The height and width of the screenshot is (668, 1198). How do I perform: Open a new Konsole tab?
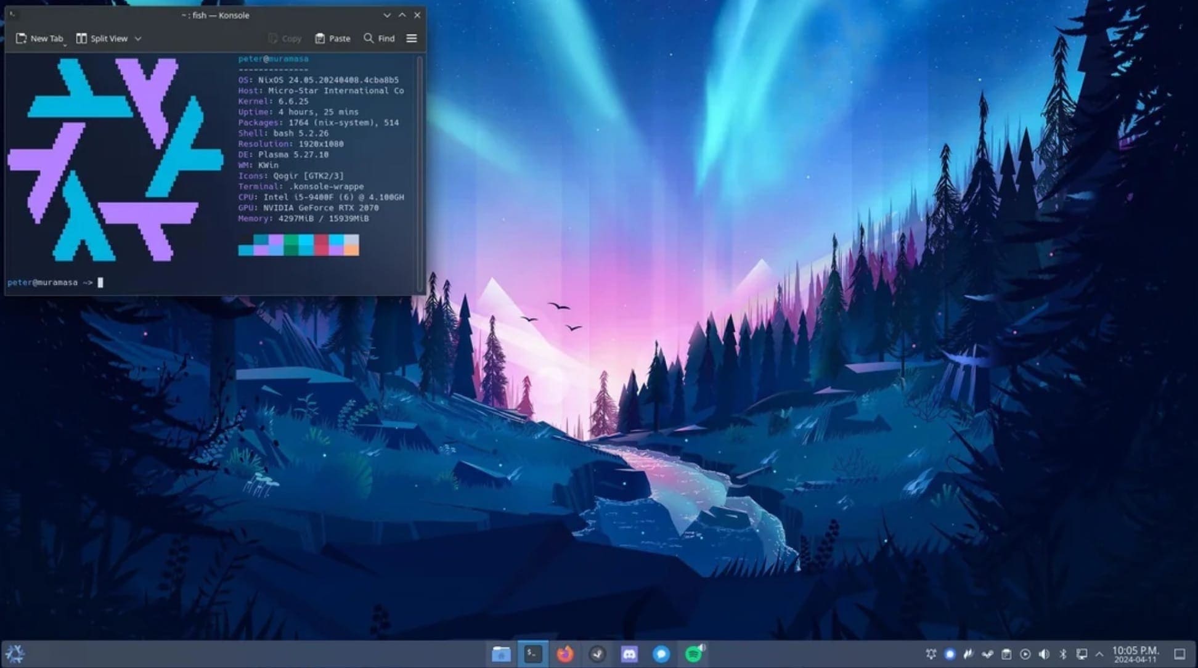pos(39,38)
